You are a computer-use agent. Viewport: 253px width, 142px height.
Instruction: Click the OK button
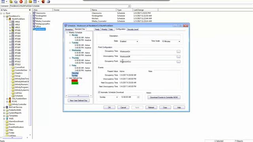(110, 107)
